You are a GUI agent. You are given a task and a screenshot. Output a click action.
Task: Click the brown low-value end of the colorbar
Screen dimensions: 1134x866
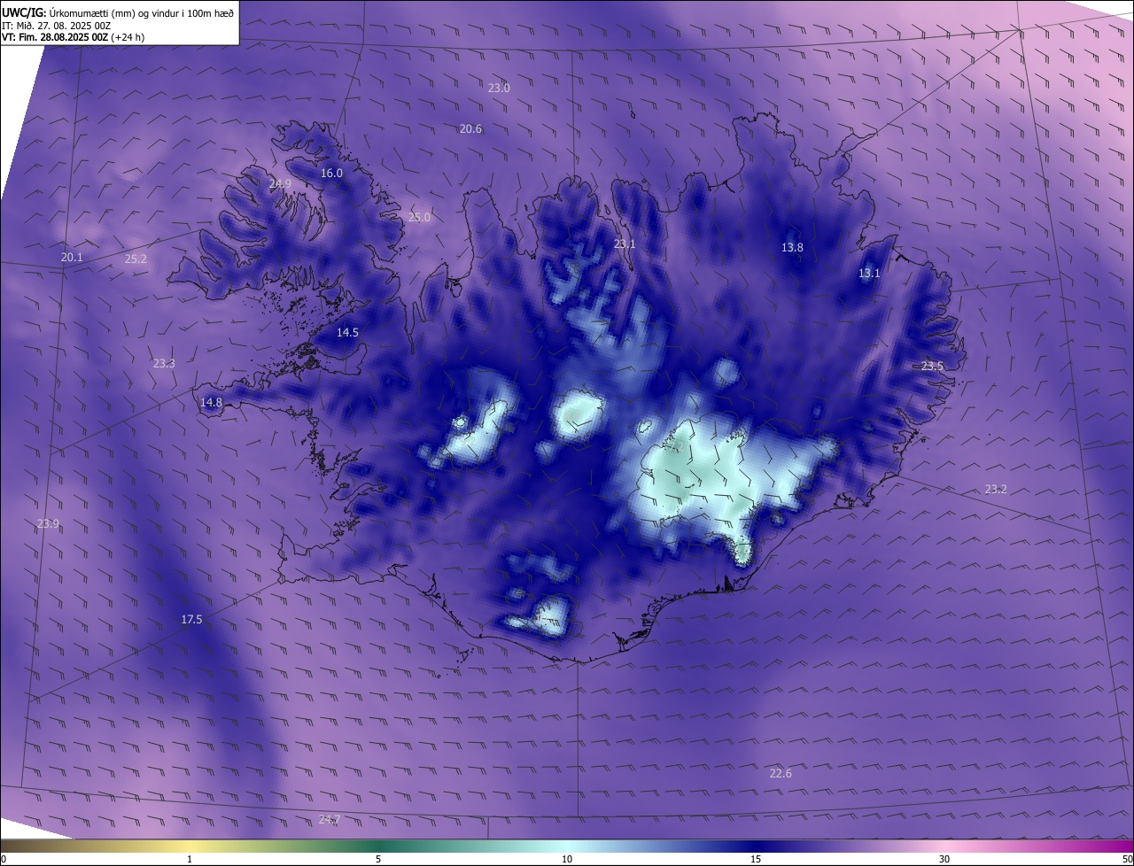point(18,846)
